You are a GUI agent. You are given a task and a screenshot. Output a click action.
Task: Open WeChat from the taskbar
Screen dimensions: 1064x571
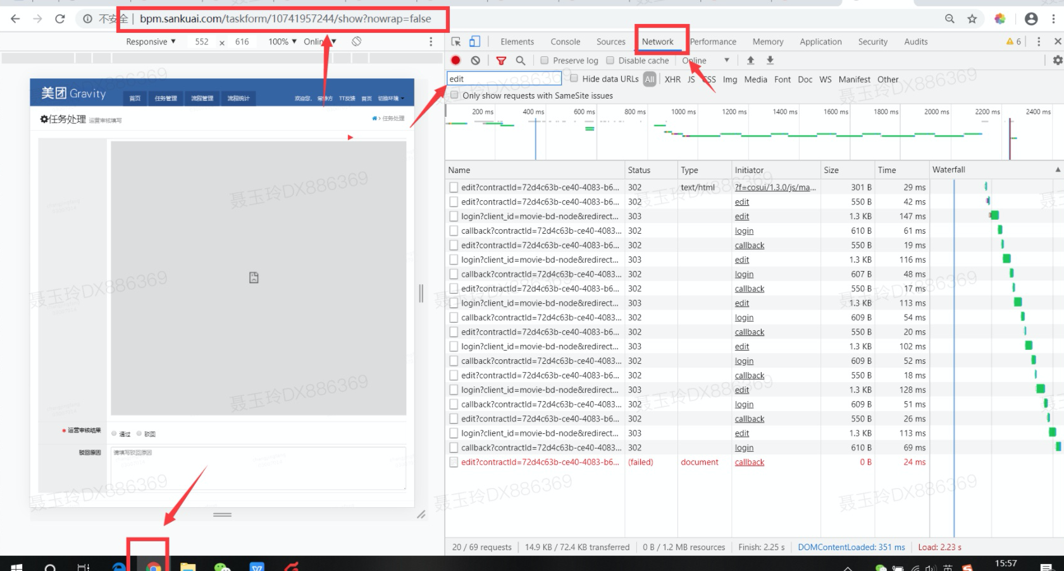222,567
